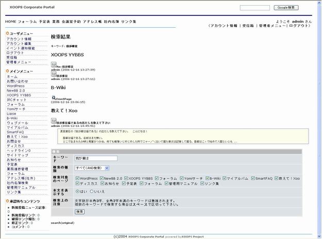
Task: Click the 検索 submit button
Action: [x=80, y=211]
